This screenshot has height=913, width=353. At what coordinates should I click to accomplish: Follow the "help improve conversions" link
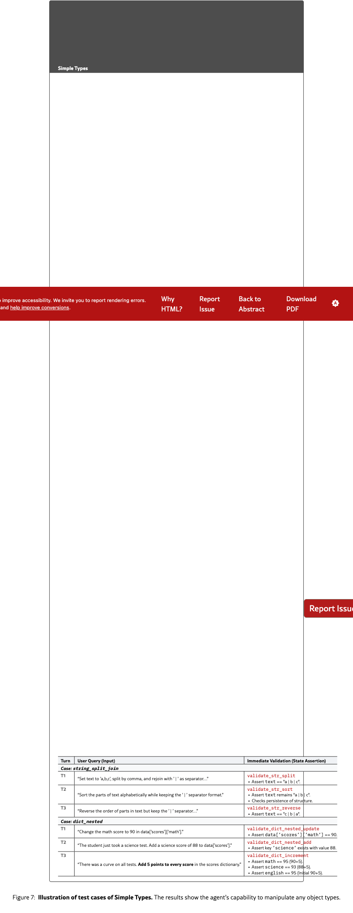click(x=39, y=308)
